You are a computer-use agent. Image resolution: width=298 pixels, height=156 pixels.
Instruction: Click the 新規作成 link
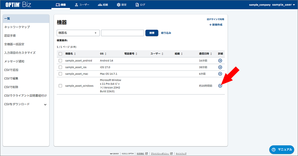(x=216, y=25)
